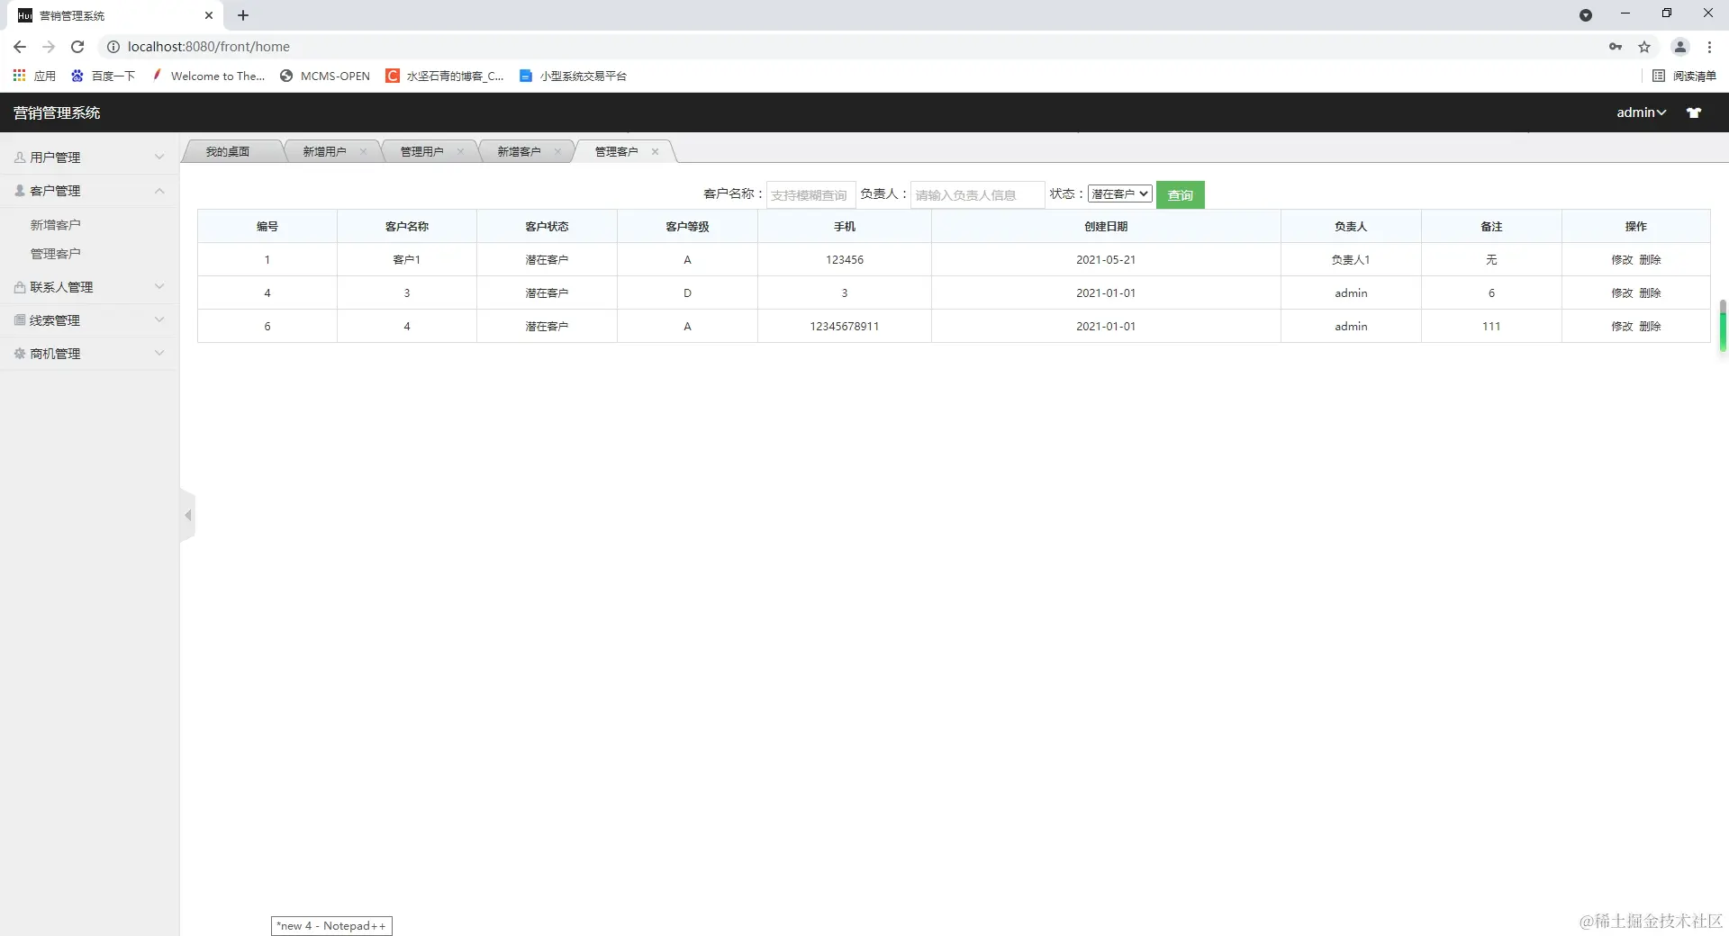
Task: Click the 2021-05-21 date cell
Action: 1106,259
